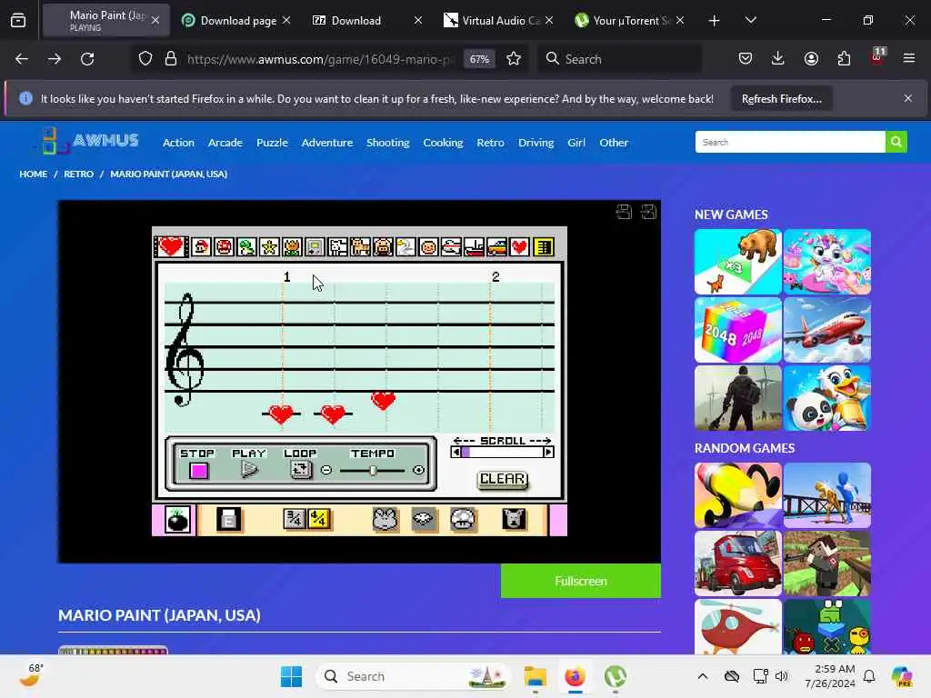Click the SCROLL right arrow
Viewport: 931px width, 698px height.
point(548,453)
